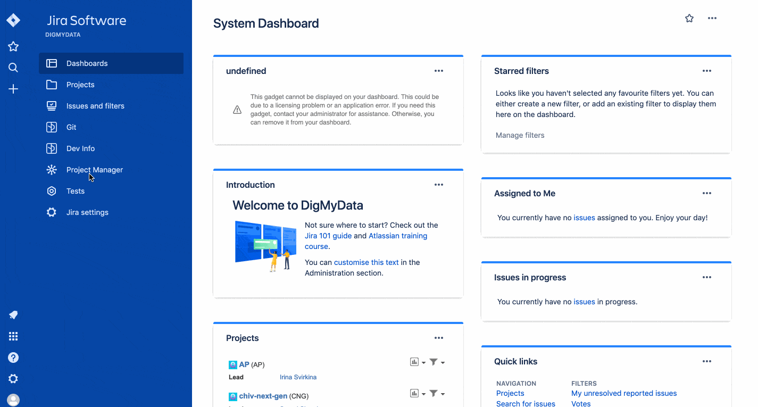Open Introduction gadget ellipsis menu
This screenshot has width=758, height=407.
[x=438, y=185]
